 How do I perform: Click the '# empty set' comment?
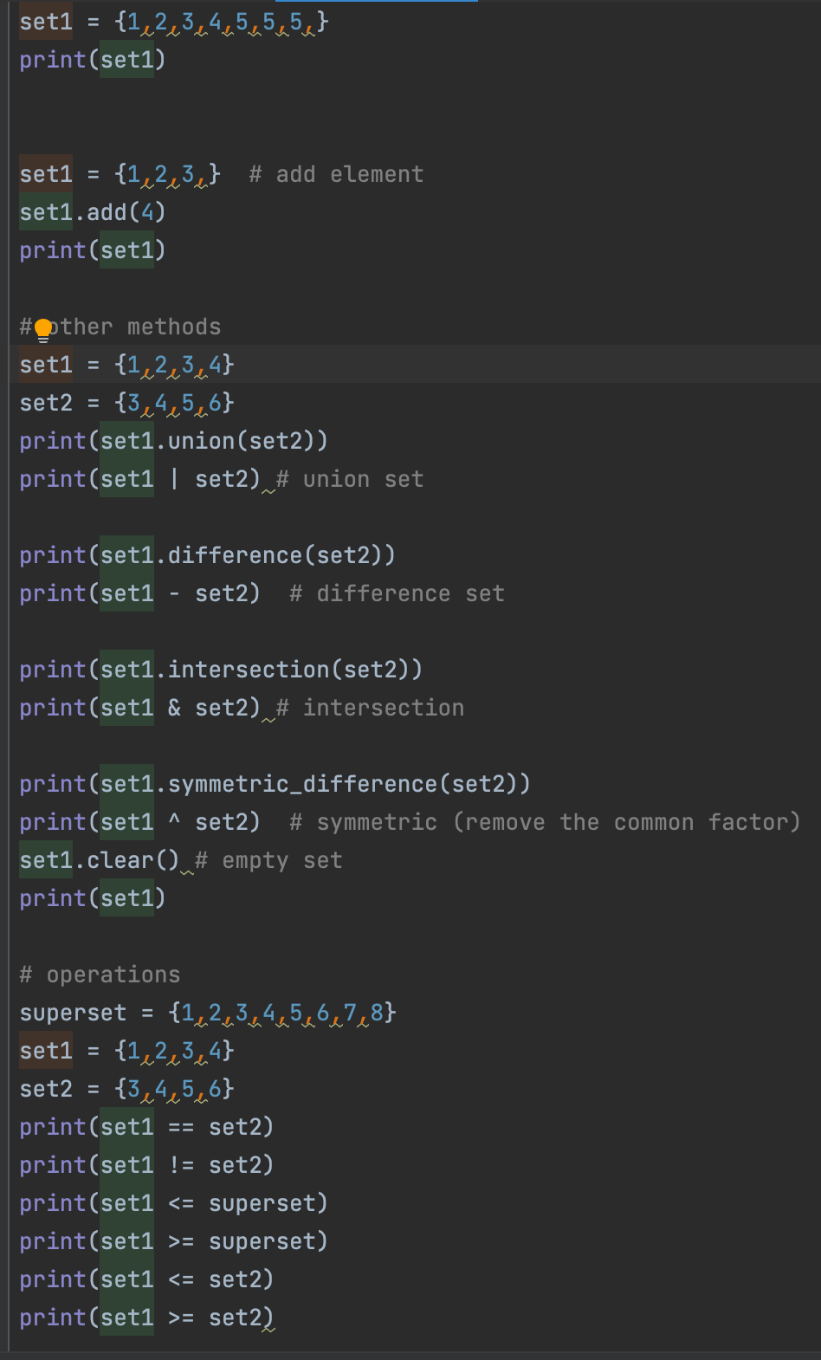268,861
